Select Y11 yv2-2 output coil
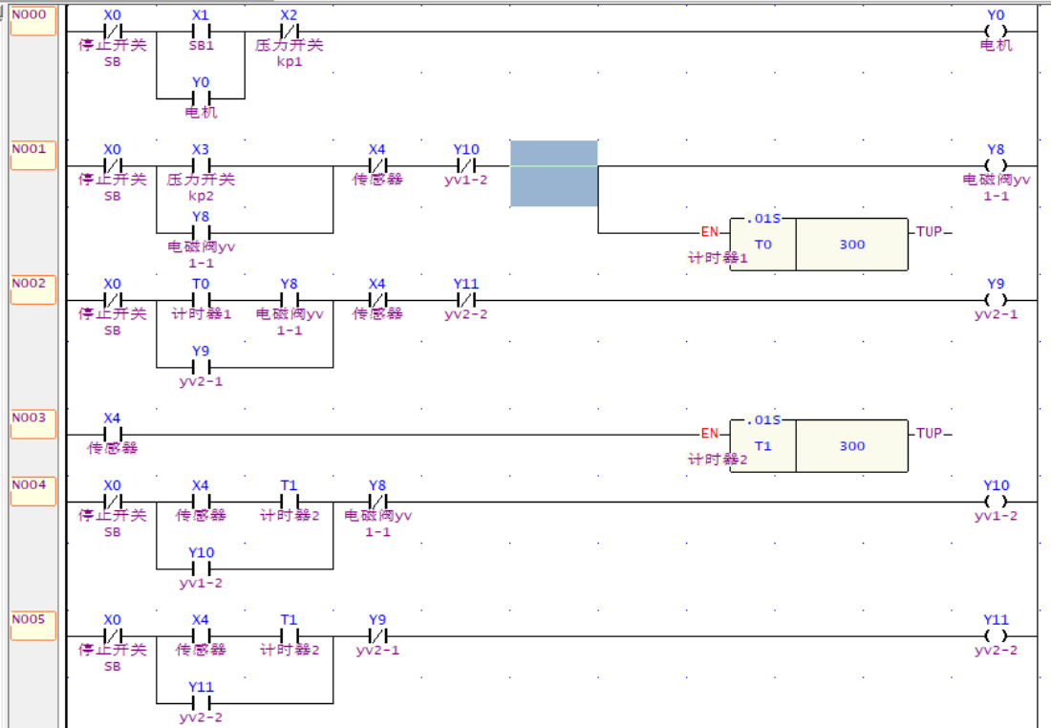This screenshot has height=728, width=1051. point(996,636)
